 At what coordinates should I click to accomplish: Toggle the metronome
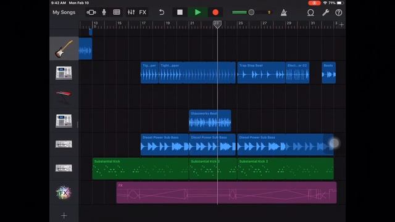(284, 12)
